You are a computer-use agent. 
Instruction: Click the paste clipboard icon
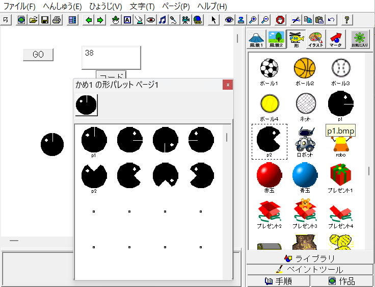click(319, 20)
